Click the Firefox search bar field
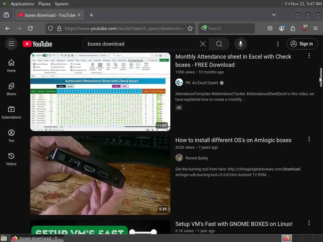The height and width of the screenshot is (242, 323). pos(226,28)
